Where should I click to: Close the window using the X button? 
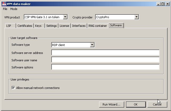point(167,4)
